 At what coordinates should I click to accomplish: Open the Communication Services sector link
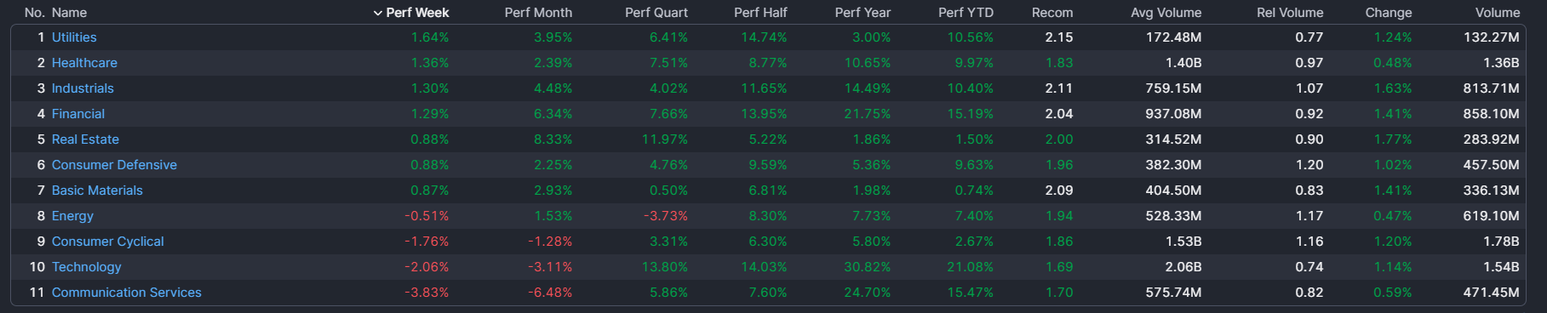pos(127,293)
